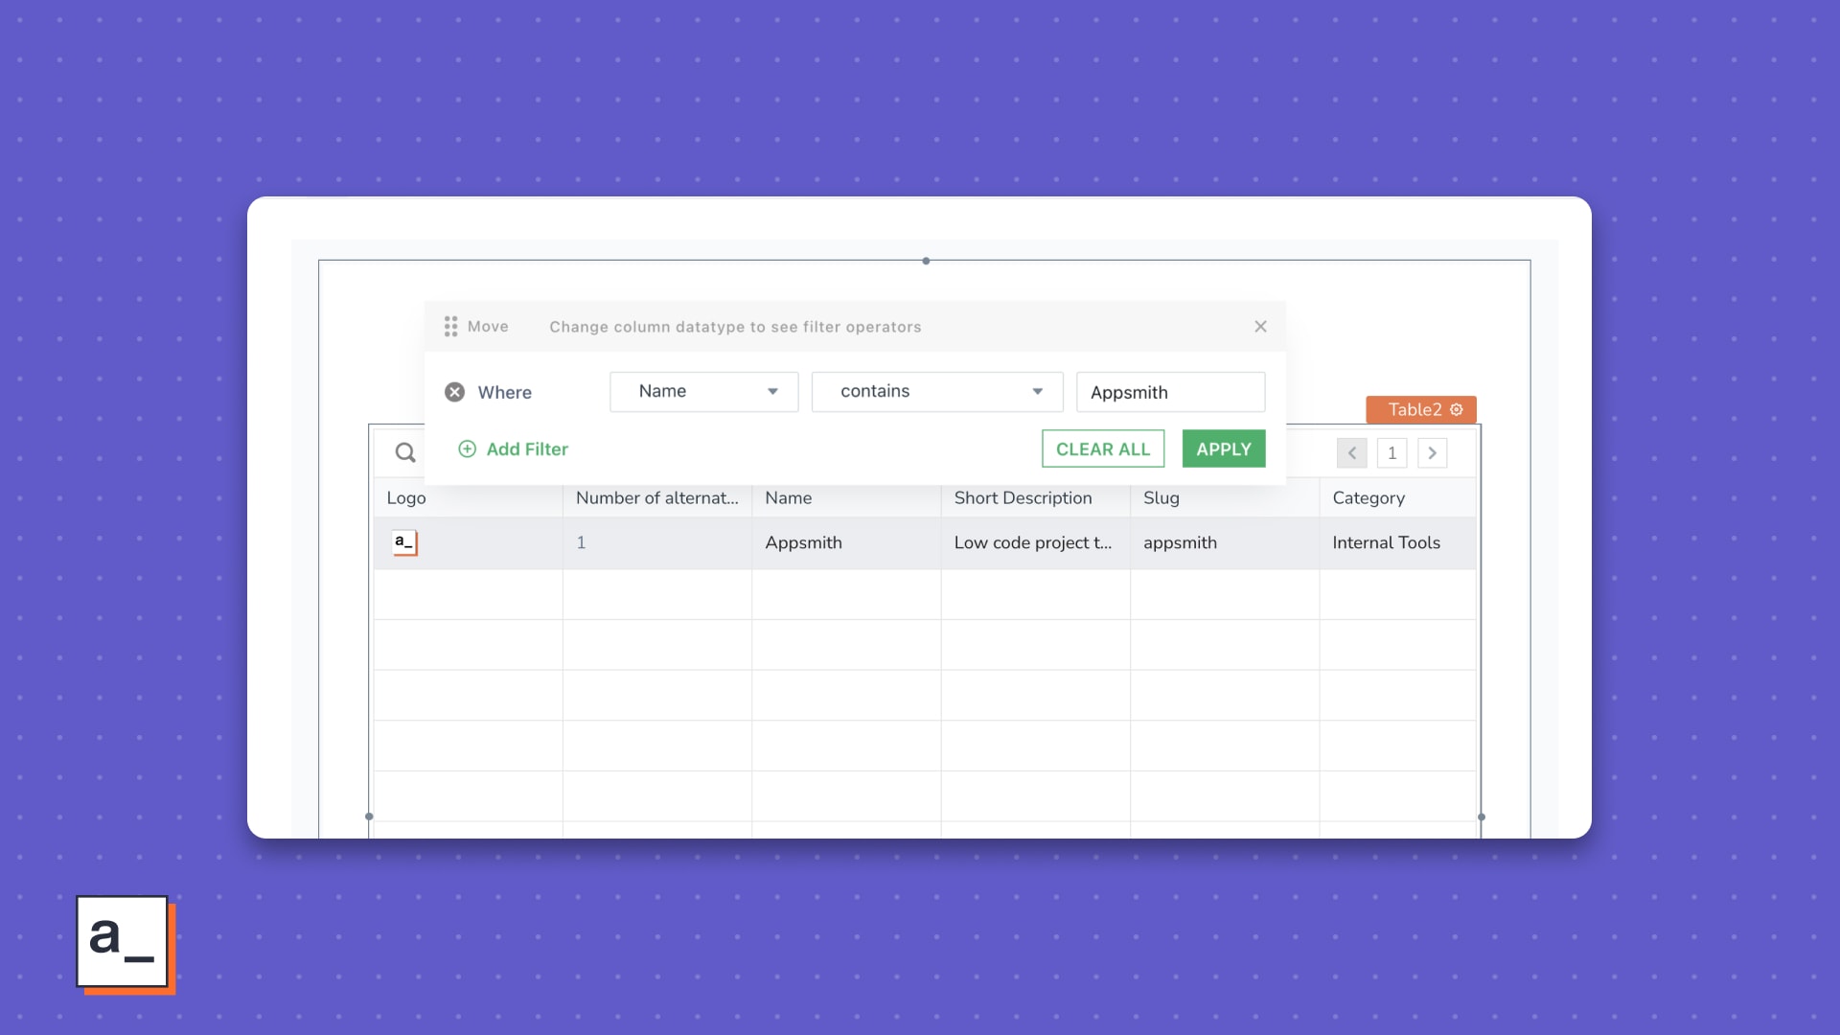Close the filter panel
The height and width of the screenshot is (1035, 1840).
(1260, 327)
